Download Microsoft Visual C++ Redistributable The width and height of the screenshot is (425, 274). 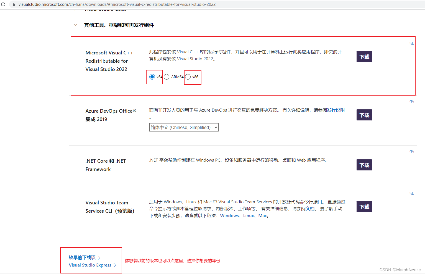point(364,56)
